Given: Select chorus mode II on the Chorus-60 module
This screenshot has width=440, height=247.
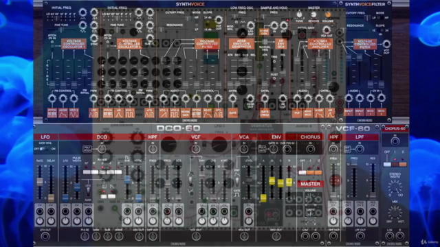Looking at the screenshot, I should pyautogui.click(x=403, y=165).
